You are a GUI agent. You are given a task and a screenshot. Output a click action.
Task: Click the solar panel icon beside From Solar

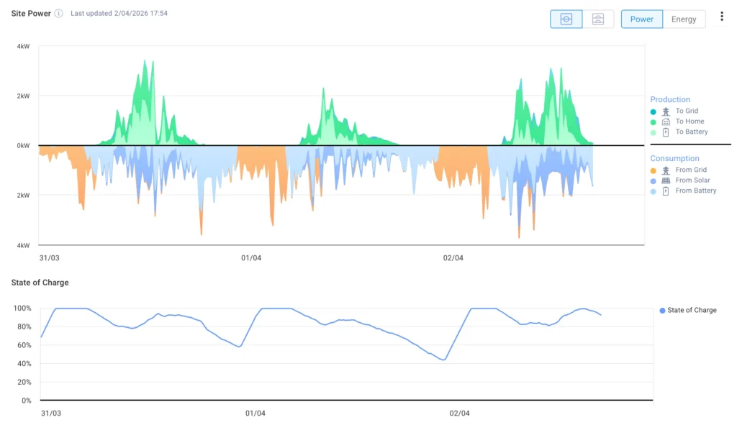pos(666,180)
